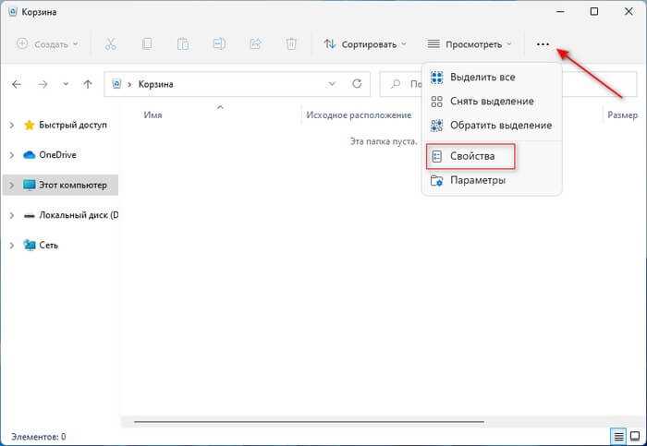The width and height of the screenshot is (647, 446).
Task: Maximize the Корзина window
Action: (x=593, y=11)
